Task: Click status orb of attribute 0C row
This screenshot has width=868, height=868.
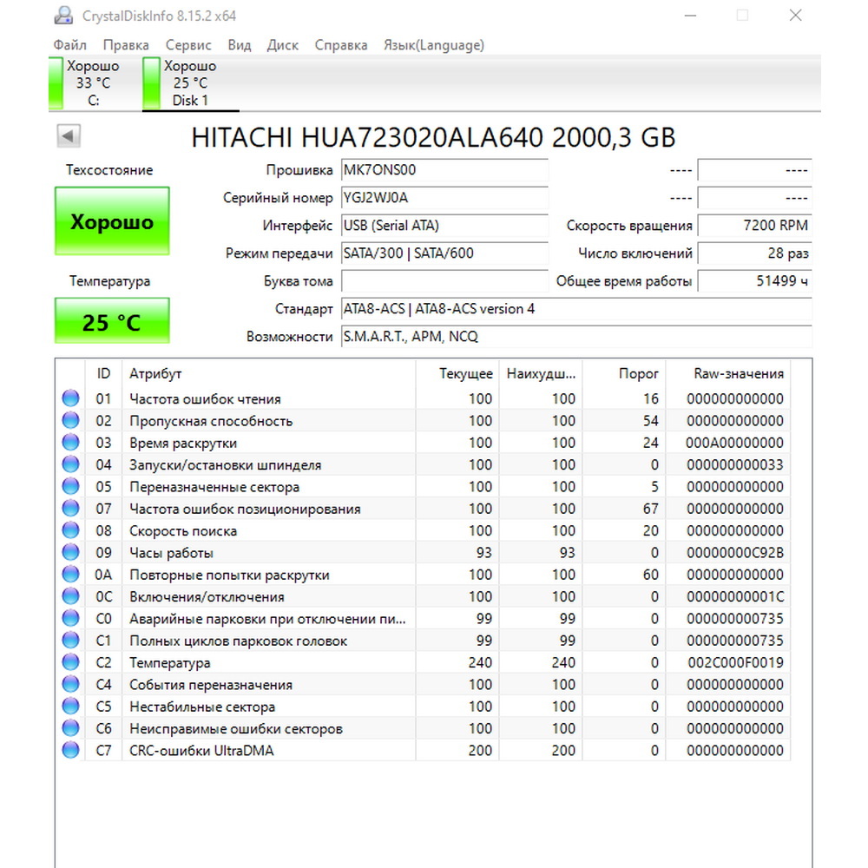Action: [70, 596]
